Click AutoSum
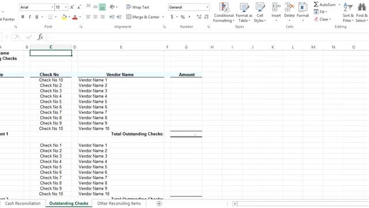Screen dimensions: 369x208 [325, 5]
